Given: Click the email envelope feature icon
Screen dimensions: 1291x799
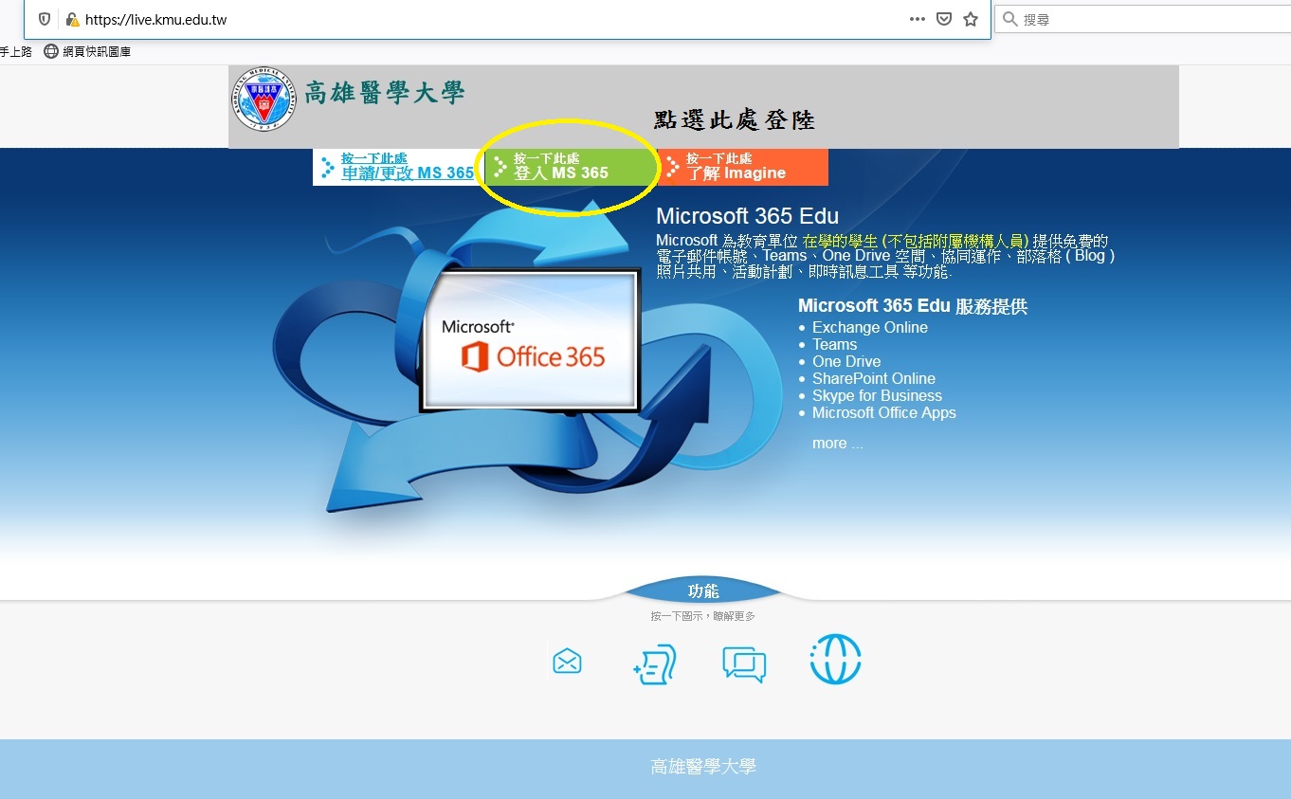Looking at the screenshot, I should pyautogui.click(x=567, y=661).
